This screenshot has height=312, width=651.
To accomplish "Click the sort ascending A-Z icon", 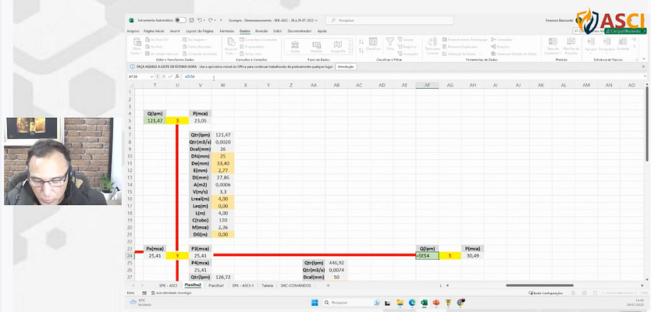I will [361, 42].
